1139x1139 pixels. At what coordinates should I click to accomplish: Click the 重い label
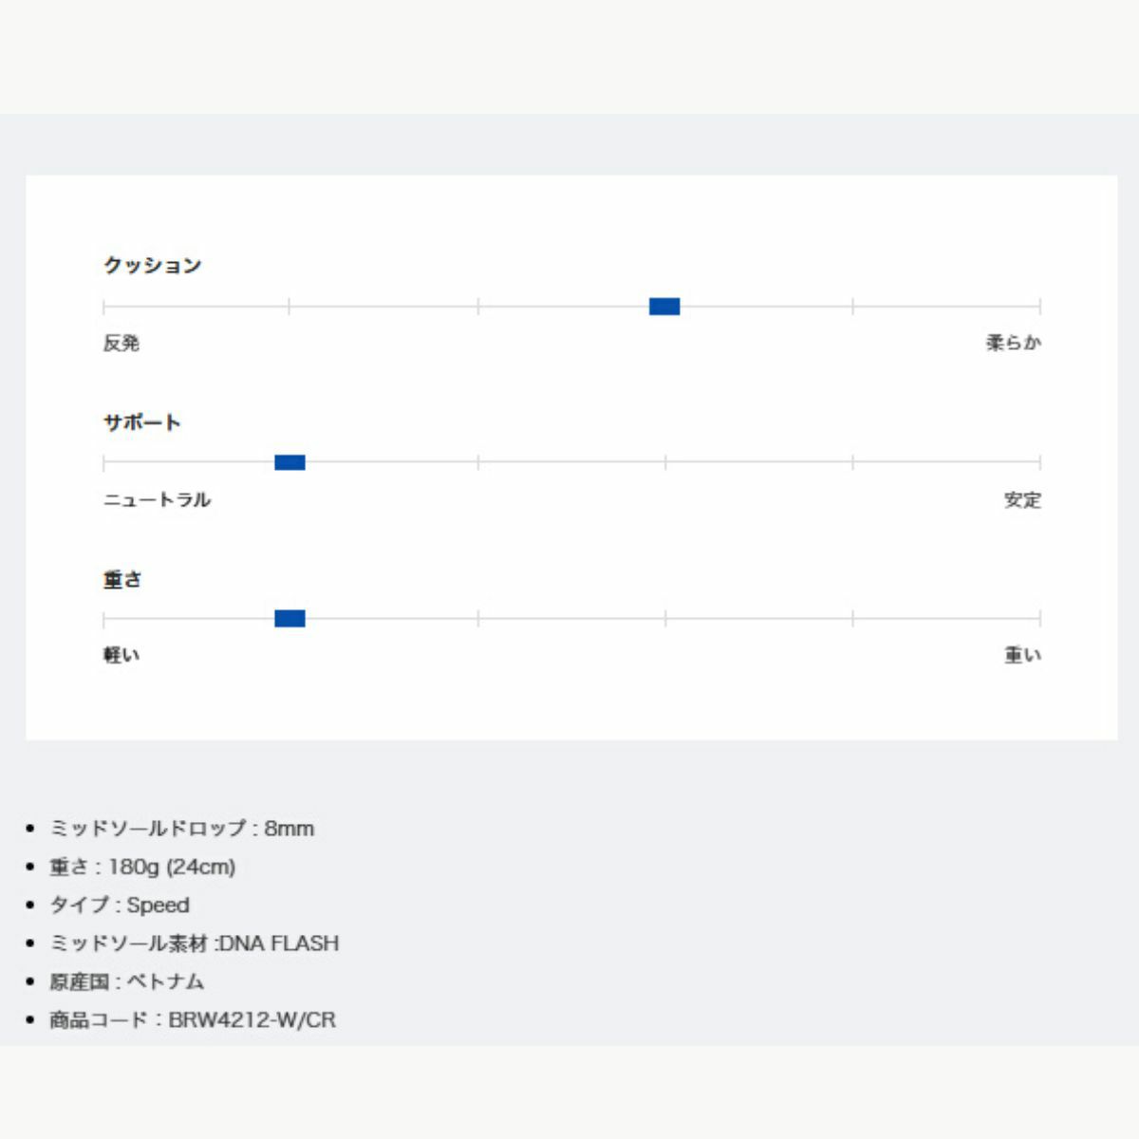[x=1022, y=656]
